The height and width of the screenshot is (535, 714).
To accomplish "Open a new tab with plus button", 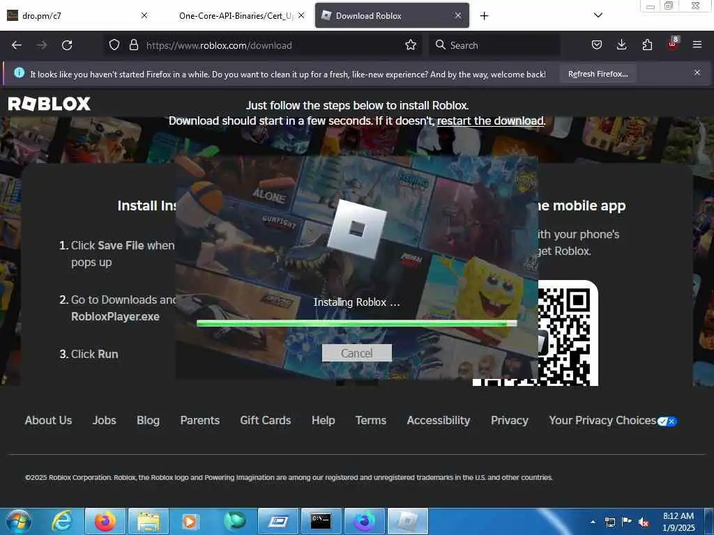I will click(484, 16).
